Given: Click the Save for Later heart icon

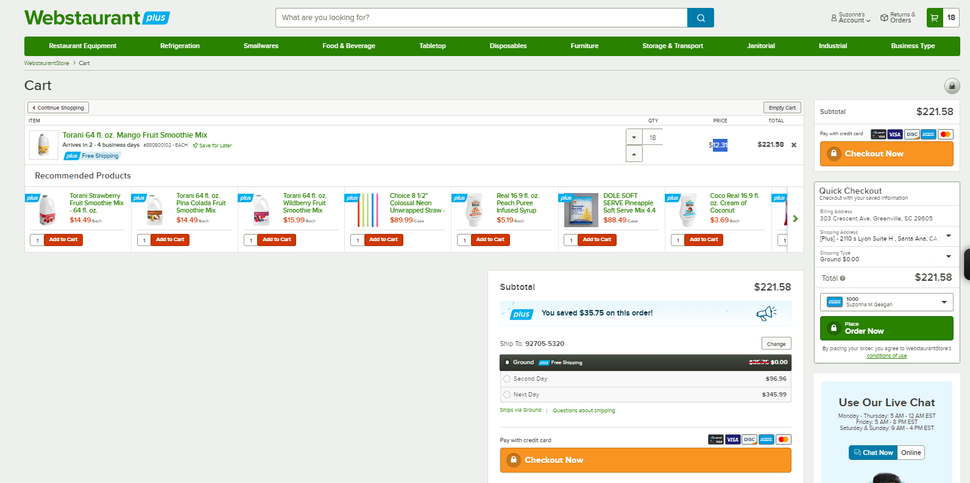Looking at the screenshot, I should pyautogui.click(x=195, y=146).
